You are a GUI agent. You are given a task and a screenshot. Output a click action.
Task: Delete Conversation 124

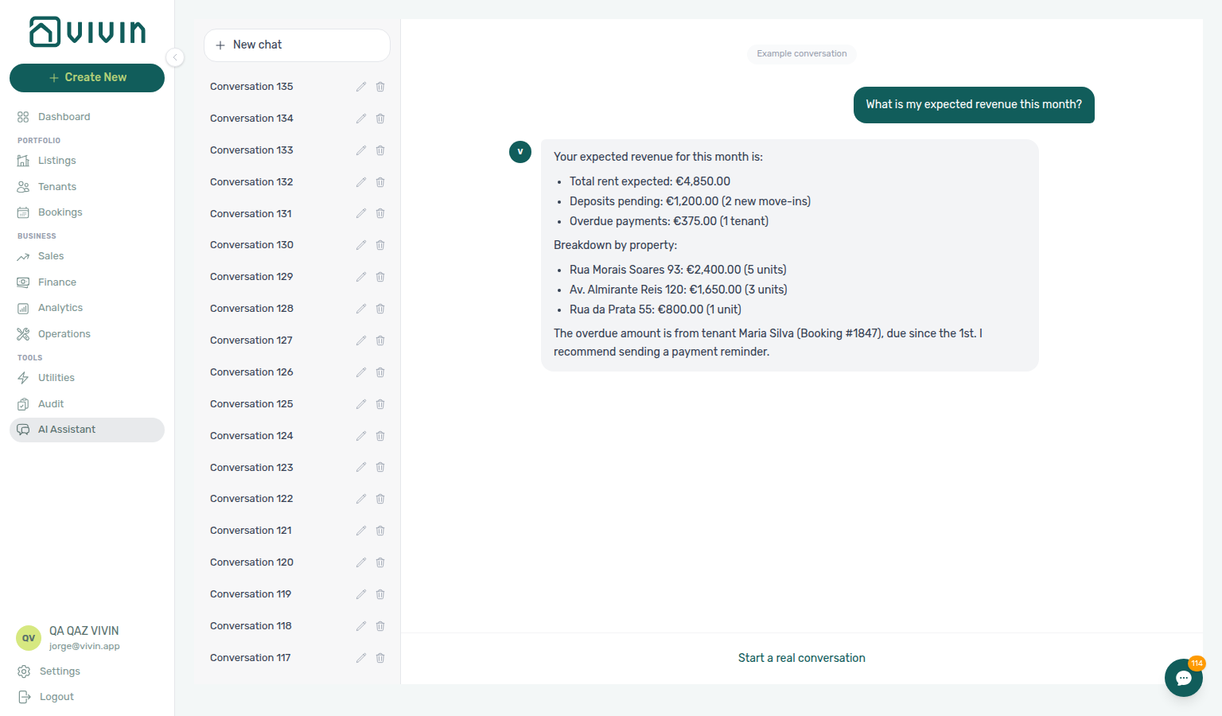tap(380, 436)
